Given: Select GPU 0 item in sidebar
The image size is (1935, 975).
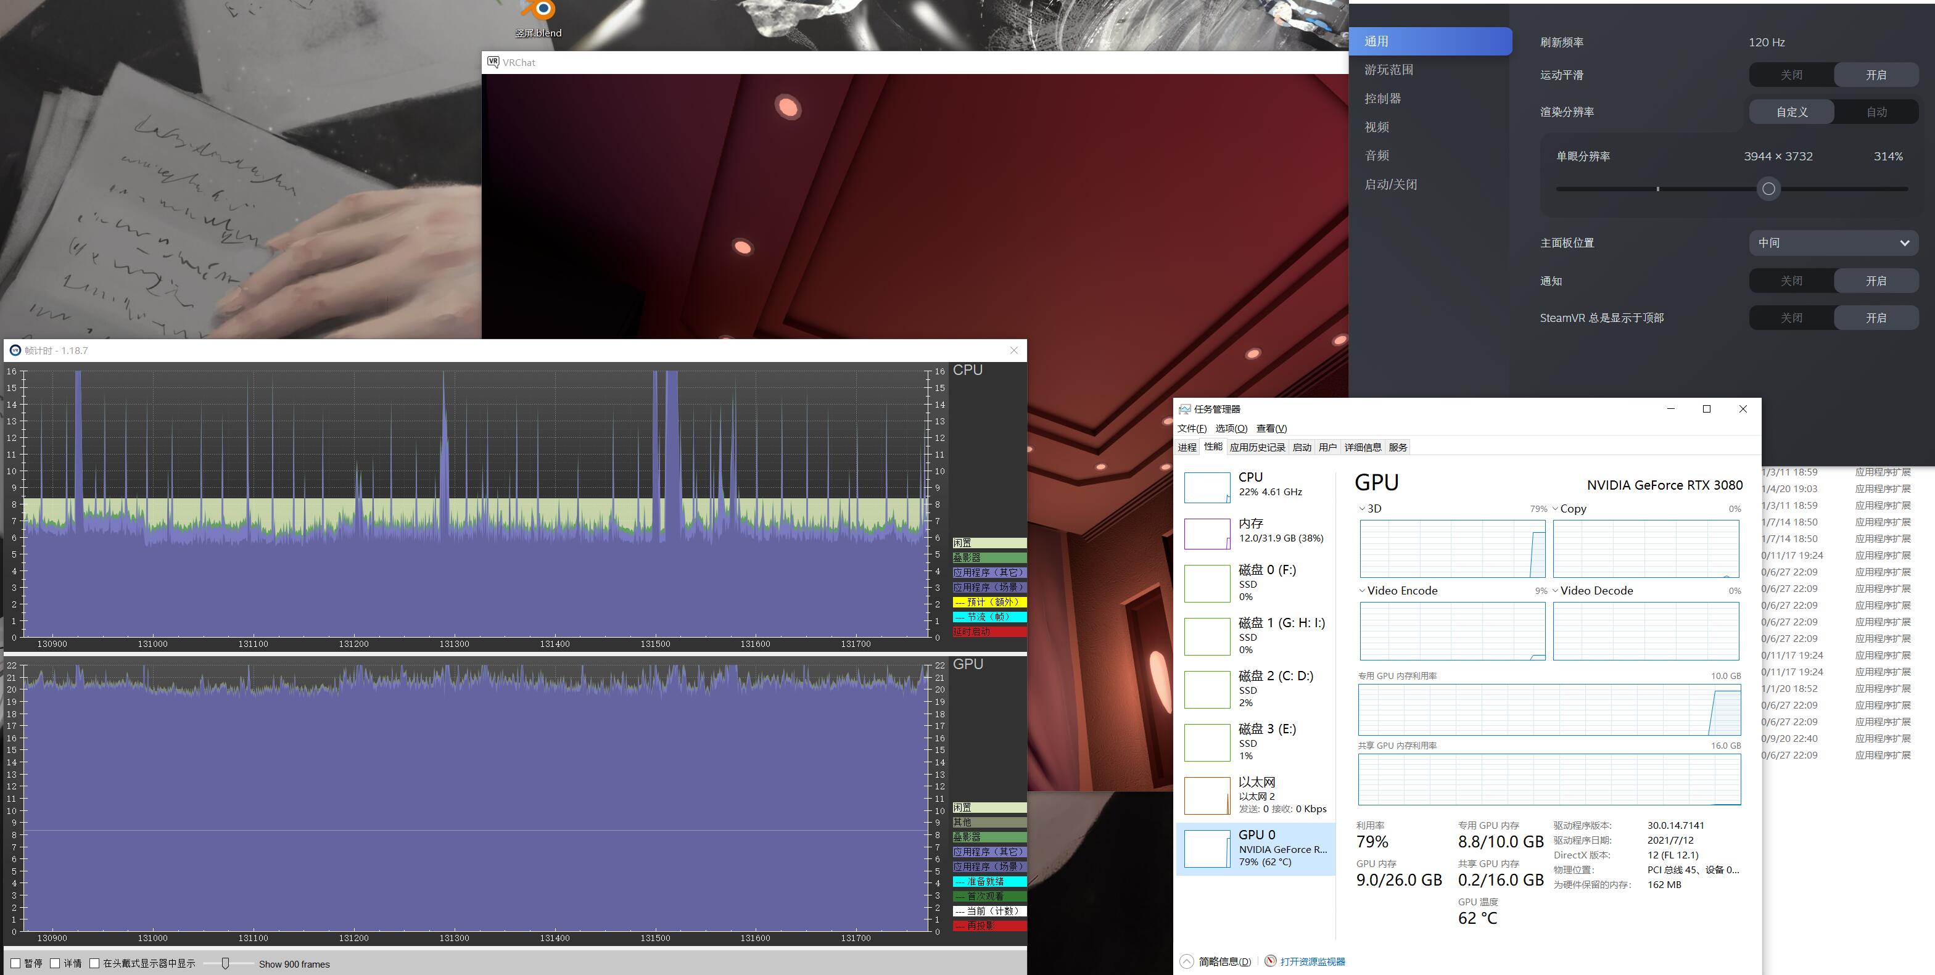Looking at the screenshot, I should (x=1256, y=849).
